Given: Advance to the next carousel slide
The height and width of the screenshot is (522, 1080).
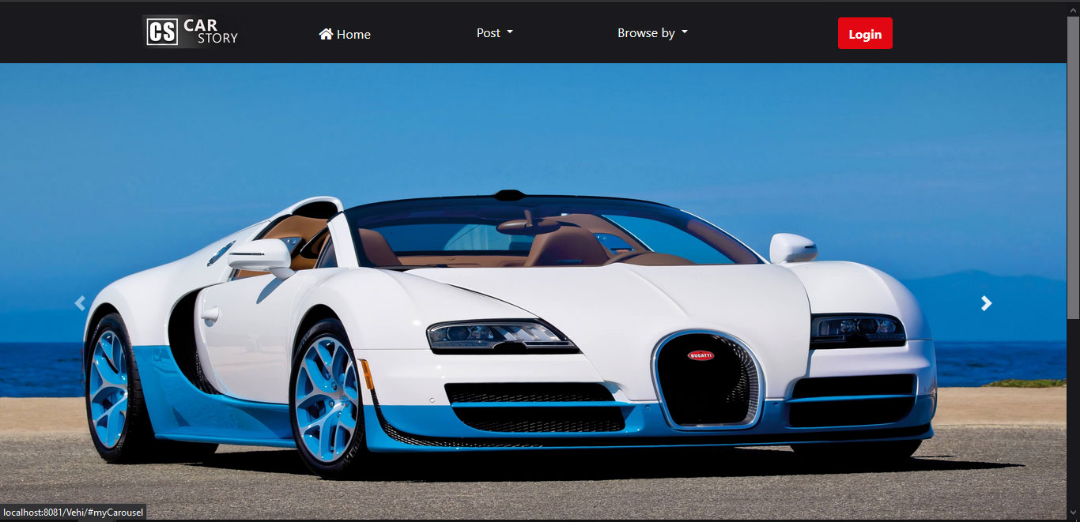Looking at the screenshot, I should 986,303.
